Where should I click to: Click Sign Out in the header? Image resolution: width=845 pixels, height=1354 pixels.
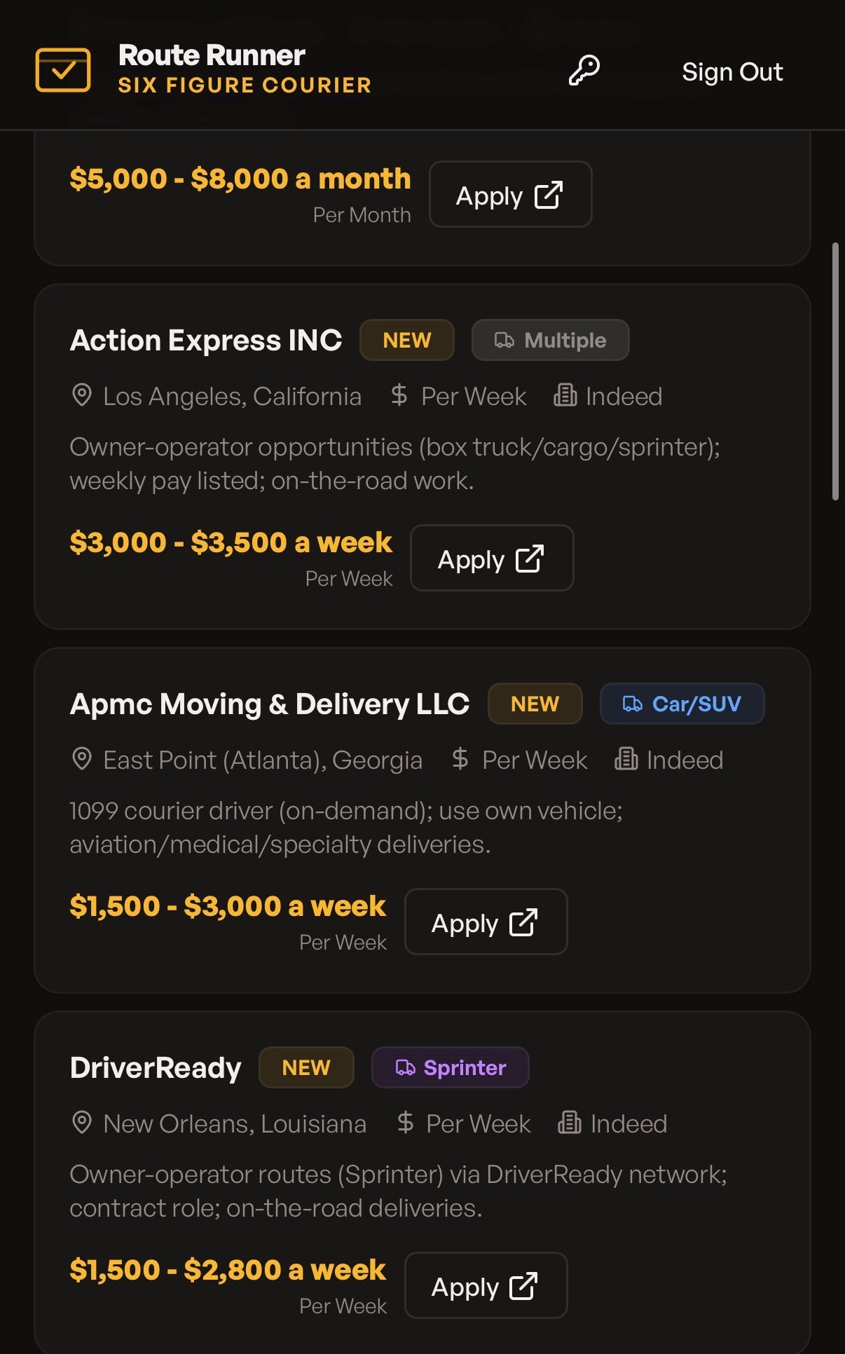(x=731, y=71)
